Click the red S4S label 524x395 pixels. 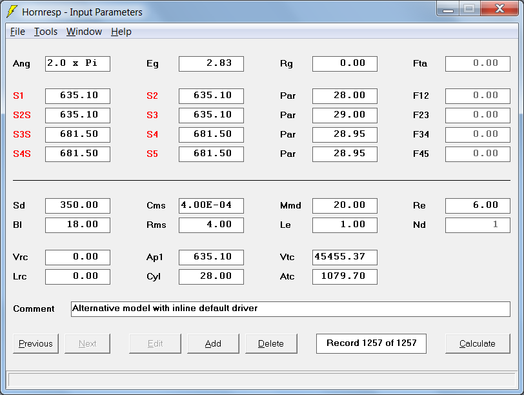pyautogui.click(x=22, y=154)
